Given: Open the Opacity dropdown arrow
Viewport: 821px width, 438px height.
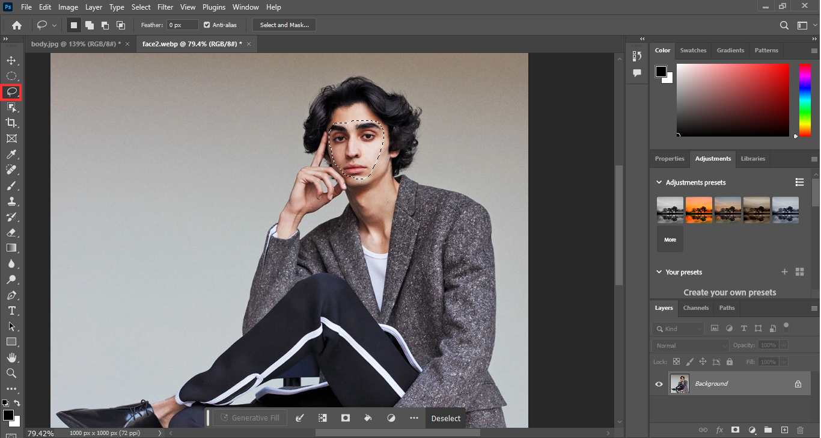Looking at the screenshot, I should 784,345.
